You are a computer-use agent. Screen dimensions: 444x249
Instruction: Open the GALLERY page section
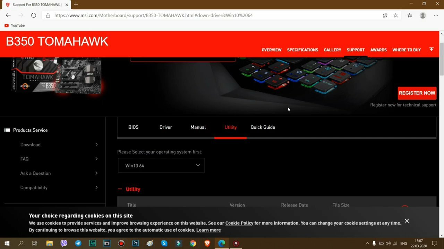[332, 50]
